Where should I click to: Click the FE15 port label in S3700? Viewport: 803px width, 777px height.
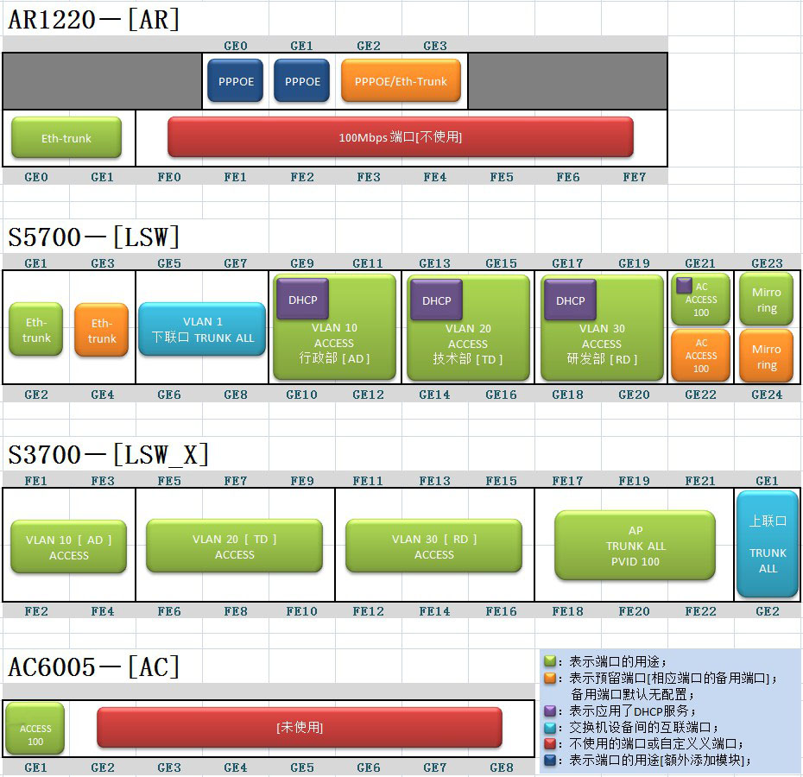[x=501, y=481]
